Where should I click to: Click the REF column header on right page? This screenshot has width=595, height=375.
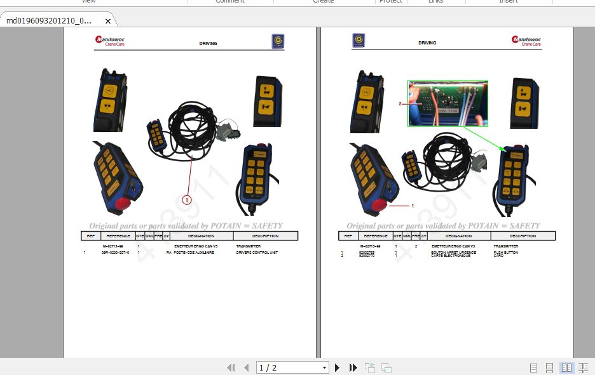tap(348, 236)
